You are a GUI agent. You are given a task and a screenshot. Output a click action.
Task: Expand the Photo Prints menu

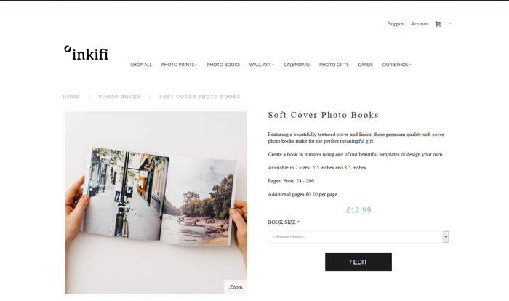179,65
